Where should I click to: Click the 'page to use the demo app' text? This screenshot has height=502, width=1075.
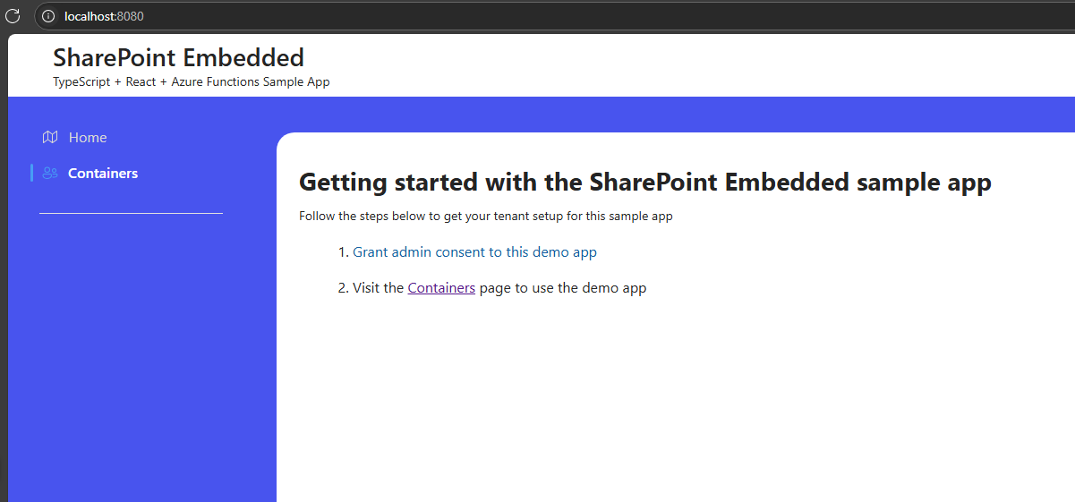coord(562,288)
